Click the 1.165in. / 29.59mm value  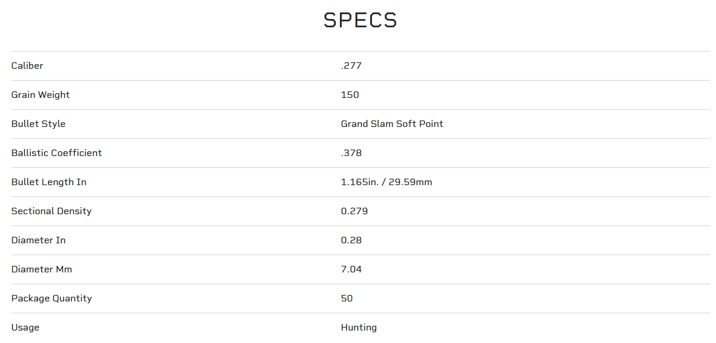click(386, 182)
